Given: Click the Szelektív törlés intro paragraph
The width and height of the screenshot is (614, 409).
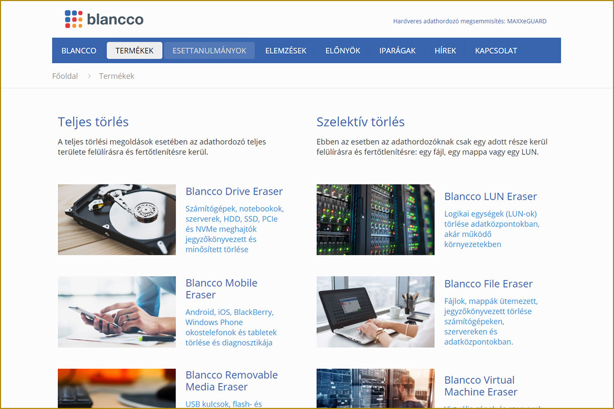Looking at the screenshot, I should pos(432,147).
